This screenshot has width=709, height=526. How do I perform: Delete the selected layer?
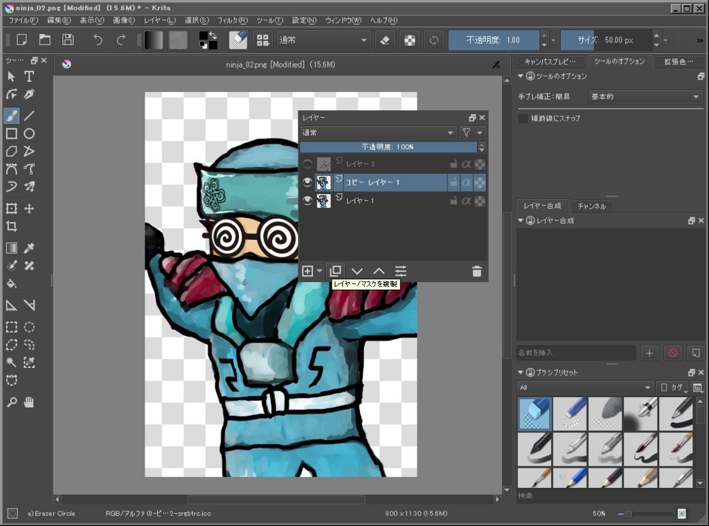coord(476,271)
